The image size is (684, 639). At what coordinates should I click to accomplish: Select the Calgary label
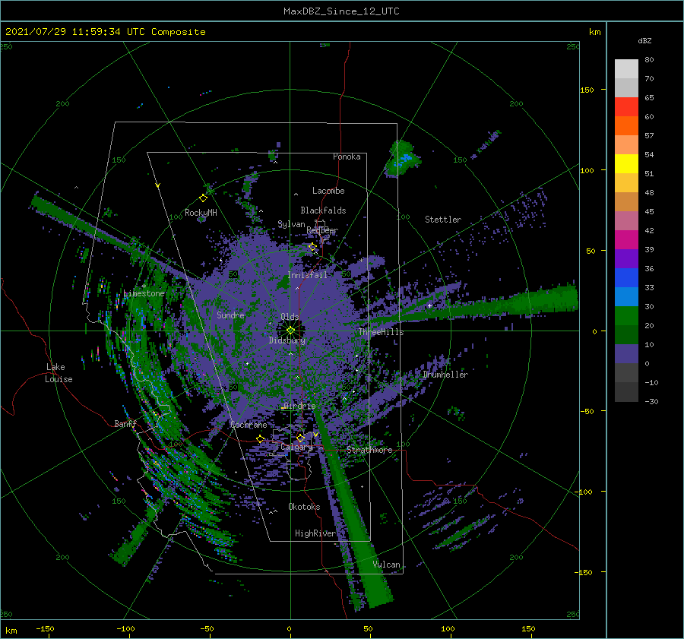[x=296, y=447]
